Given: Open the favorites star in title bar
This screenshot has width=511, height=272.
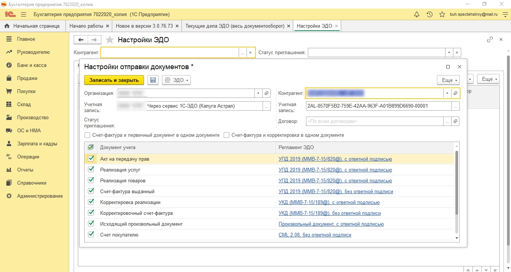Looking at the screenshot, I should click(x=442, y=15).
